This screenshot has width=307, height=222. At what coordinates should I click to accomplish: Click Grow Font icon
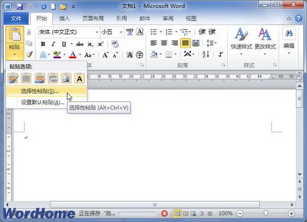pos(106,55)
